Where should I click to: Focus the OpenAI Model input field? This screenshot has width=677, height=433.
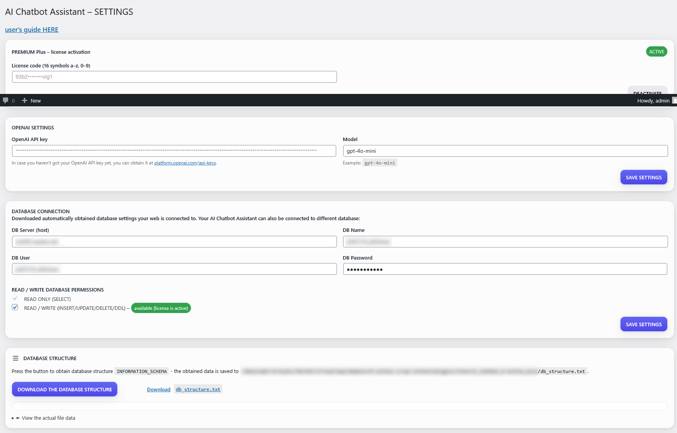pyautogui.click(x=505, y=151)
